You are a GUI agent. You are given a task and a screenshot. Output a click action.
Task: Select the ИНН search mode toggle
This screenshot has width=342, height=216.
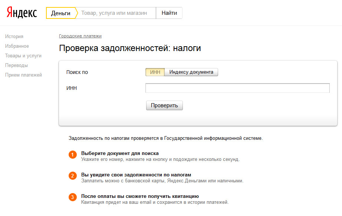click(x=155, y=72)
